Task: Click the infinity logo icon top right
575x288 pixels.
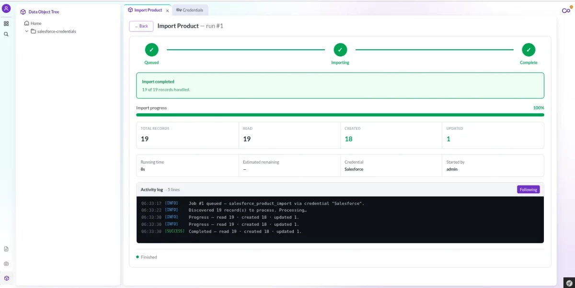Action: tap(566, 11)
